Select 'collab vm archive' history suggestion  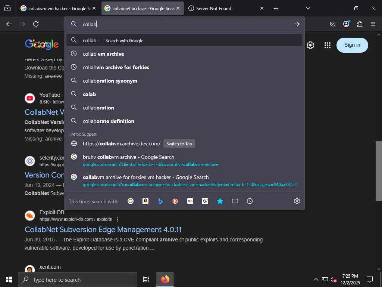pyautogui.click(x=184, y=54)
